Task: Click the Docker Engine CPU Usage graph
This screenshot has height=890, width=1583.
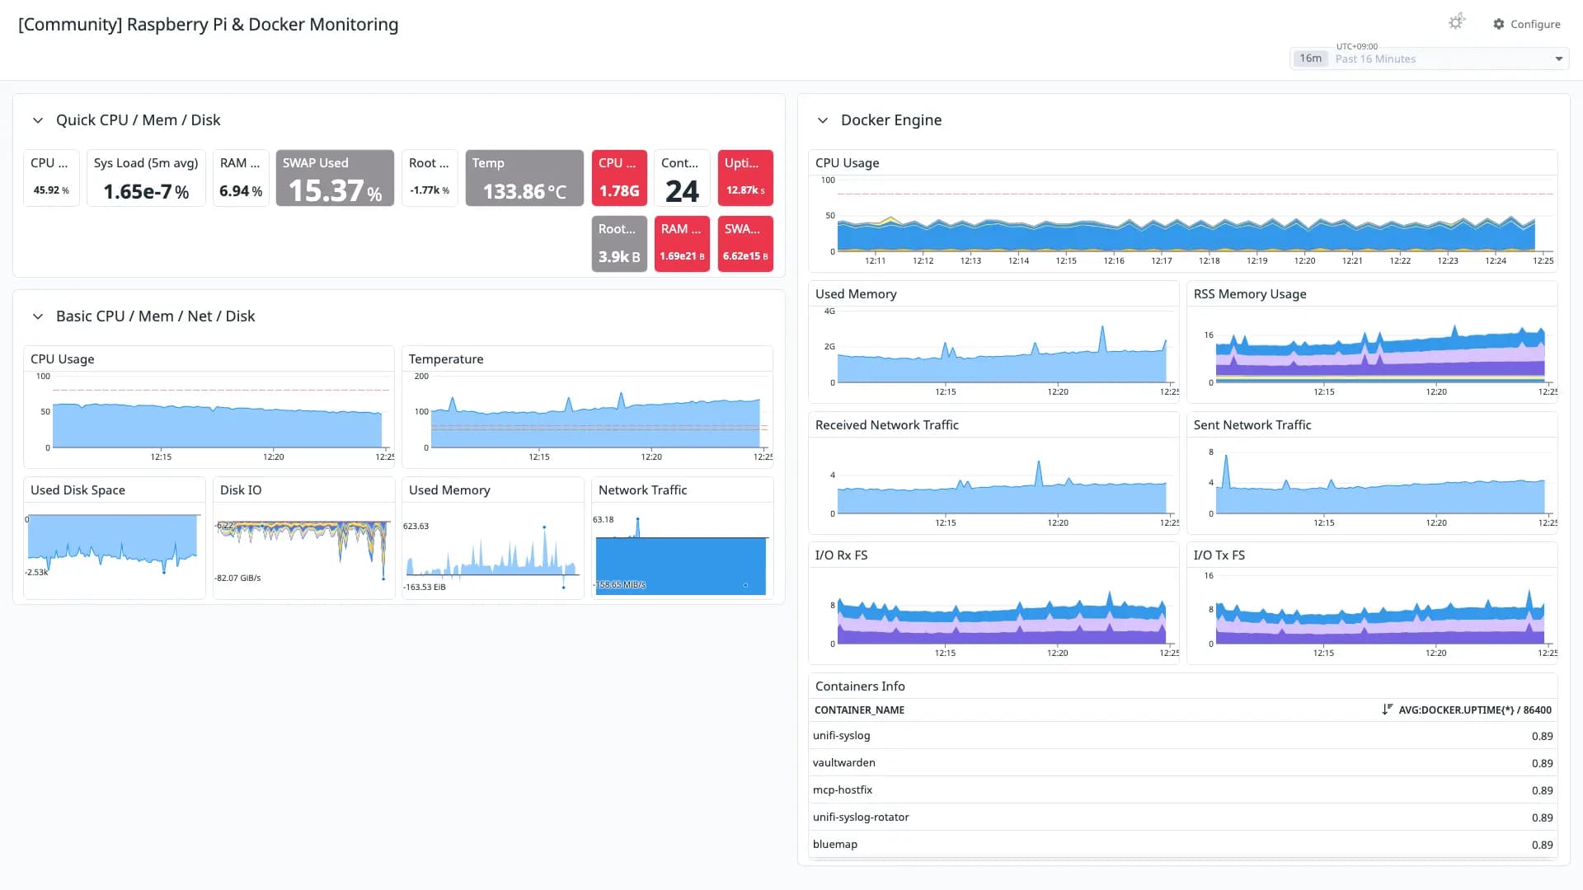Action: click(x=1183, y=211)
